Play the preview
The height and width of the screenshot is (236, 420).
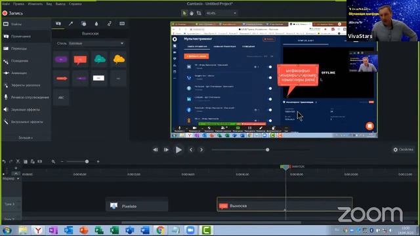pos(178,150)
